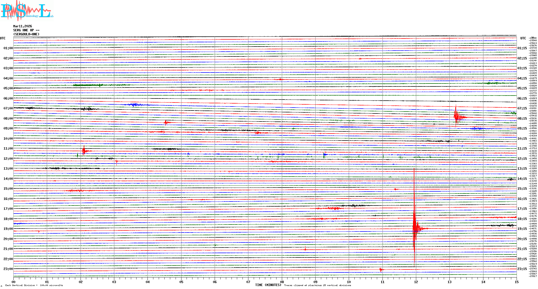
Task: Click the 07:00 hour label on the left axis
Action: pos(8,108)
